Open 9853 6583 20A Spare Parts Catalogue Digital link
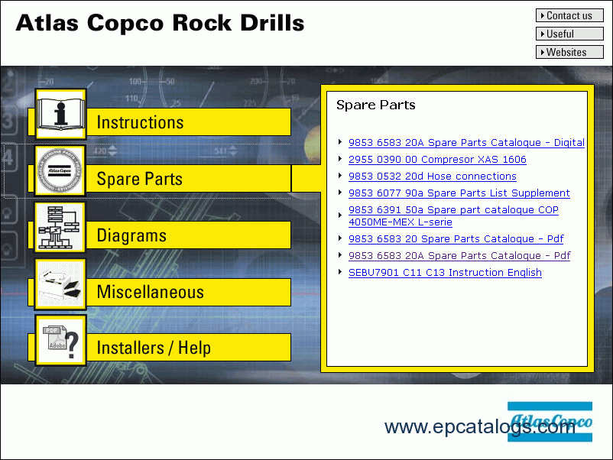 (466, 143)
